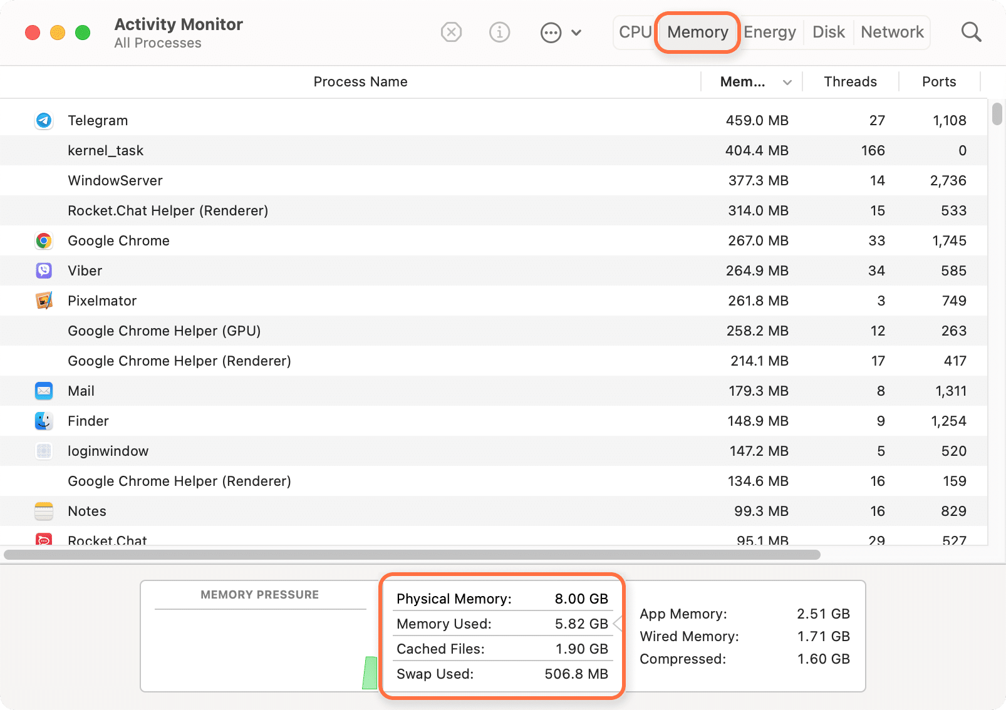The width and height of the screenshot is (1006, 710).
Task: Sort by the Process Name column header
Action: (x=360, y=82)
